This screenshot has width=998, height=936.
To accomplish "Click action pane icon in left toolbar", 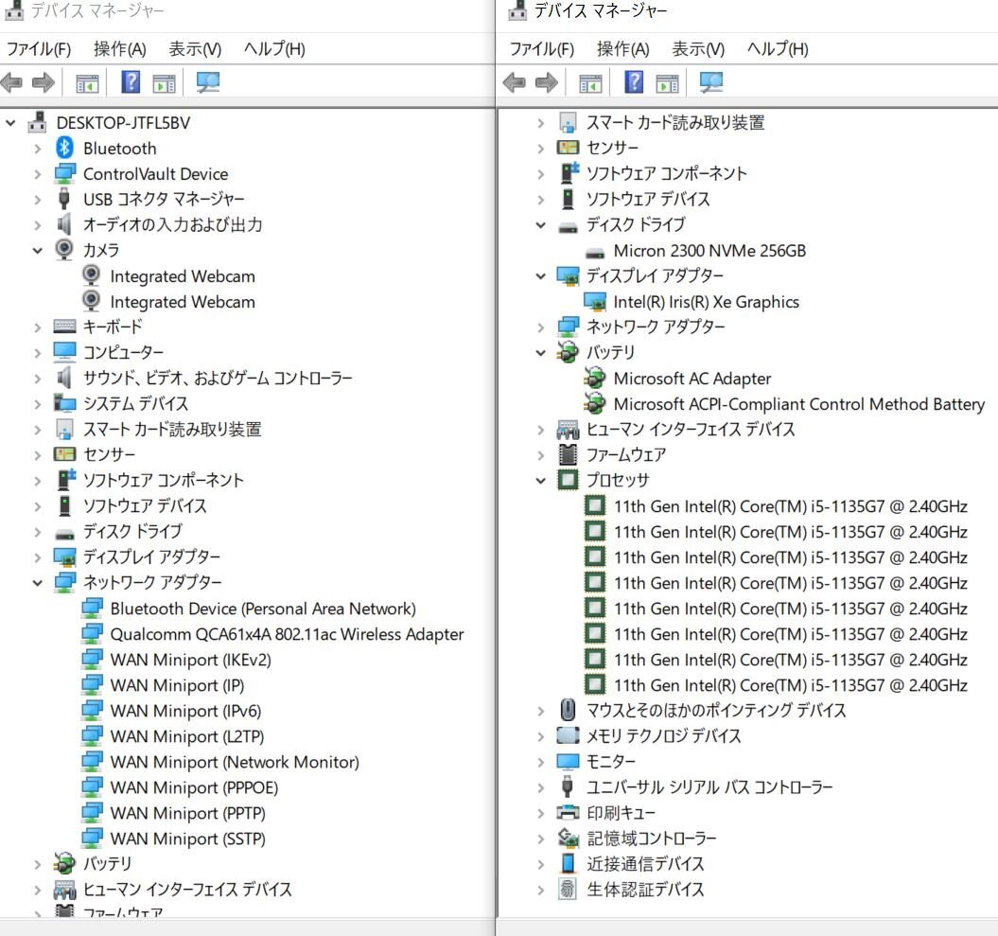I will point(165,83).
